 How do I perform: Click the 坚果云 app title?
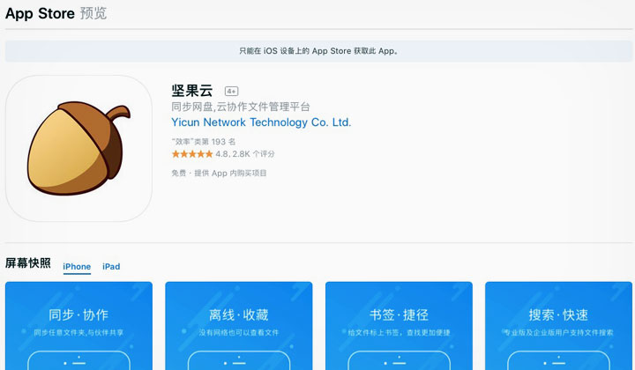coord(192,90)
